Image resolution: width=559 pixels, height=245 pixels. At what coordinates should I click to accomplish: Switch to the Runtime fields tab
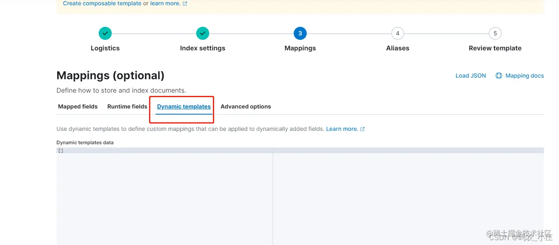(x=127, y=106)
